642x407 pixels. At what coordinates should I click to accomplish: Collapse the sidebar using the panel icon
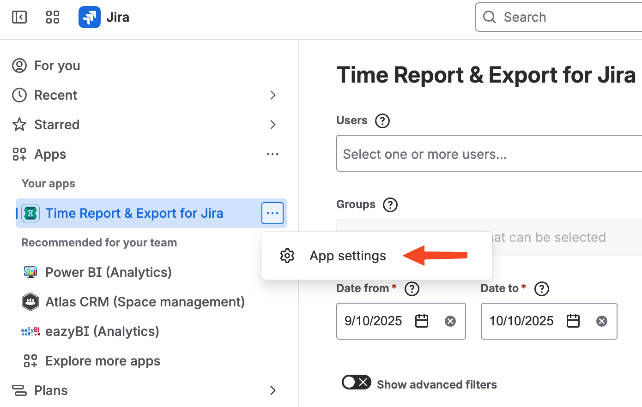point(19,18)
